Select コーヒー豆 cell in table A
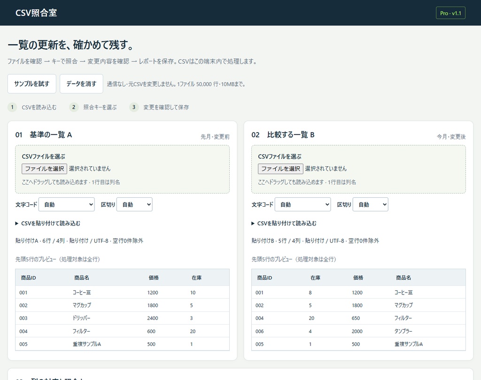 82,293
